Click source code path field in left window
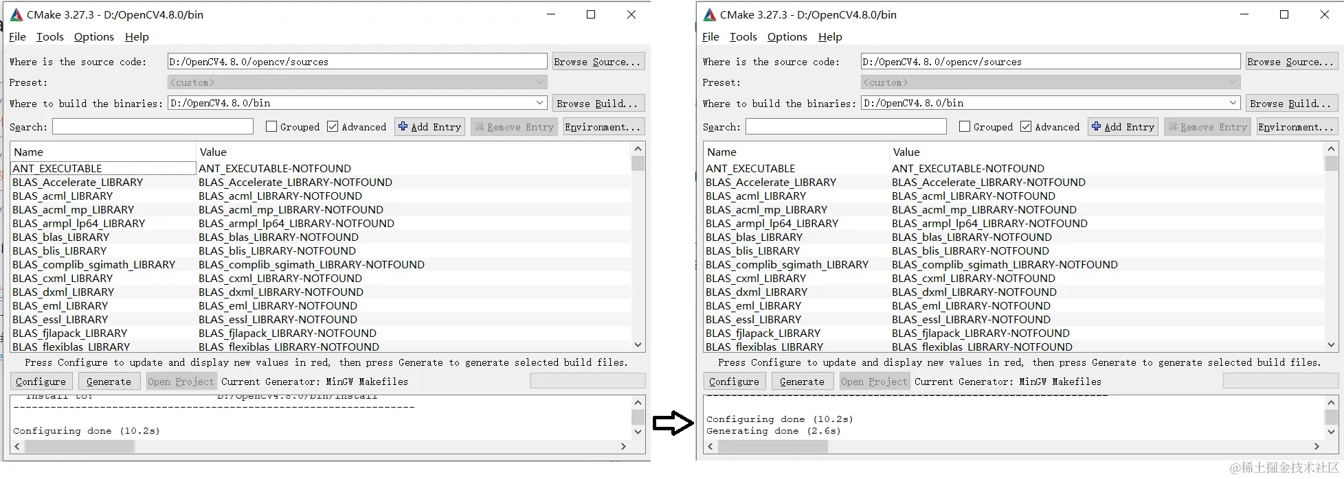Screen dimensions: 1344x479 tap(357, 62)
